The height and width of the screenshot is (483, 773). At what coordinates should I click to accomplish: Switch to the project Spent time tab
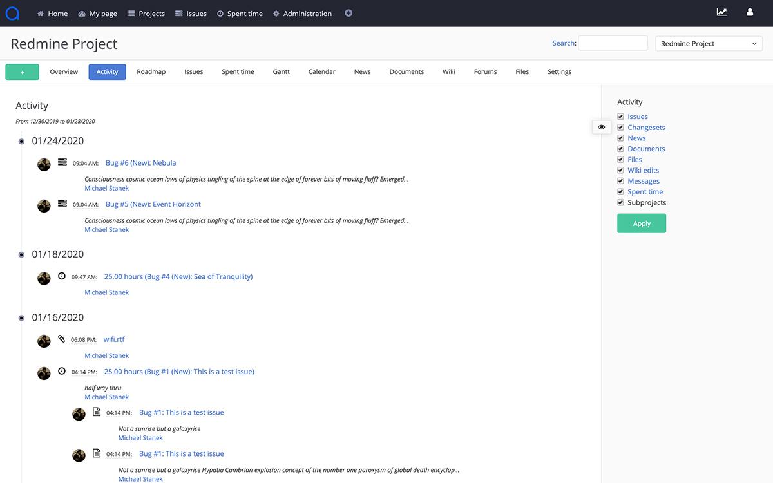click(x=238, y=71)
